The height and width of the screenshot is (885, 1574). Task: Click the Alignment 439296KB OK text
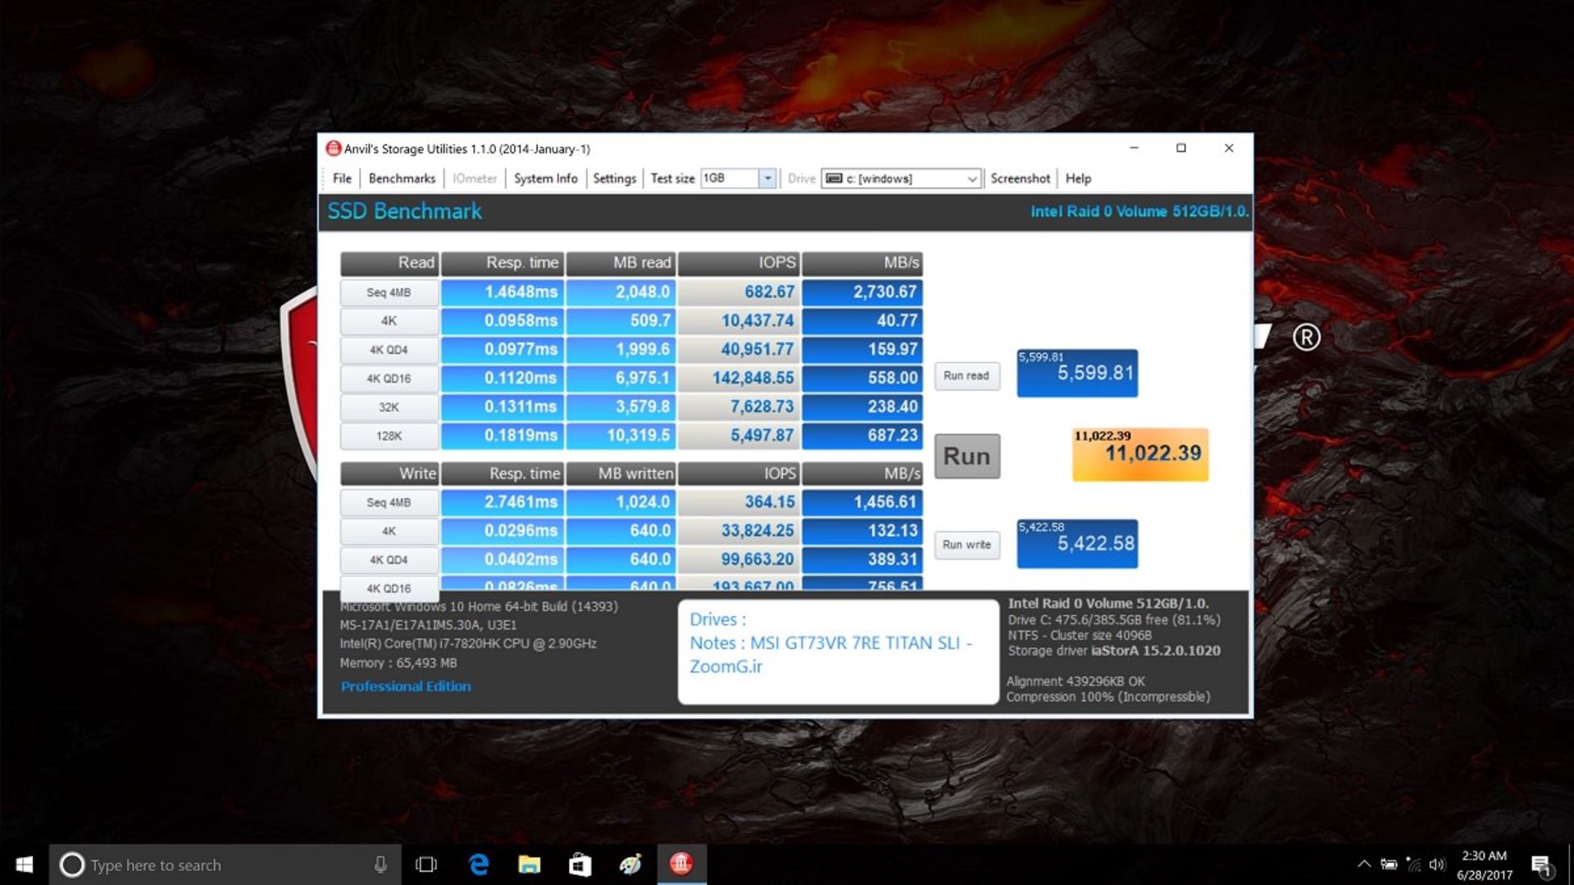coord(1076,681)
